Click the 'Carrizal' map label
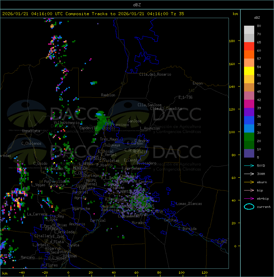The height and width of the screenshot is (277, 274). click(97, 220)
